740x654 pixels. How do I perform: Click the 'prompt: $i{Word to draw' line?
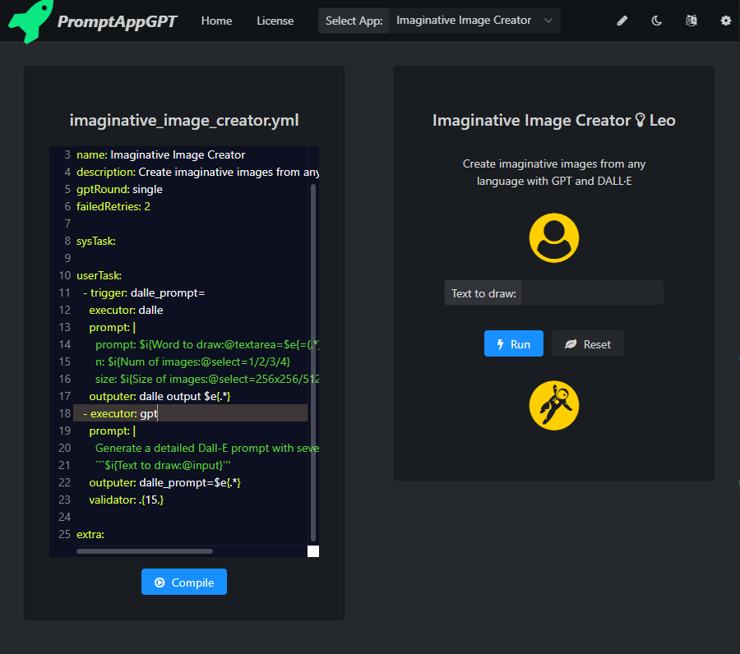pyautogui.click(x=206, y=345)
